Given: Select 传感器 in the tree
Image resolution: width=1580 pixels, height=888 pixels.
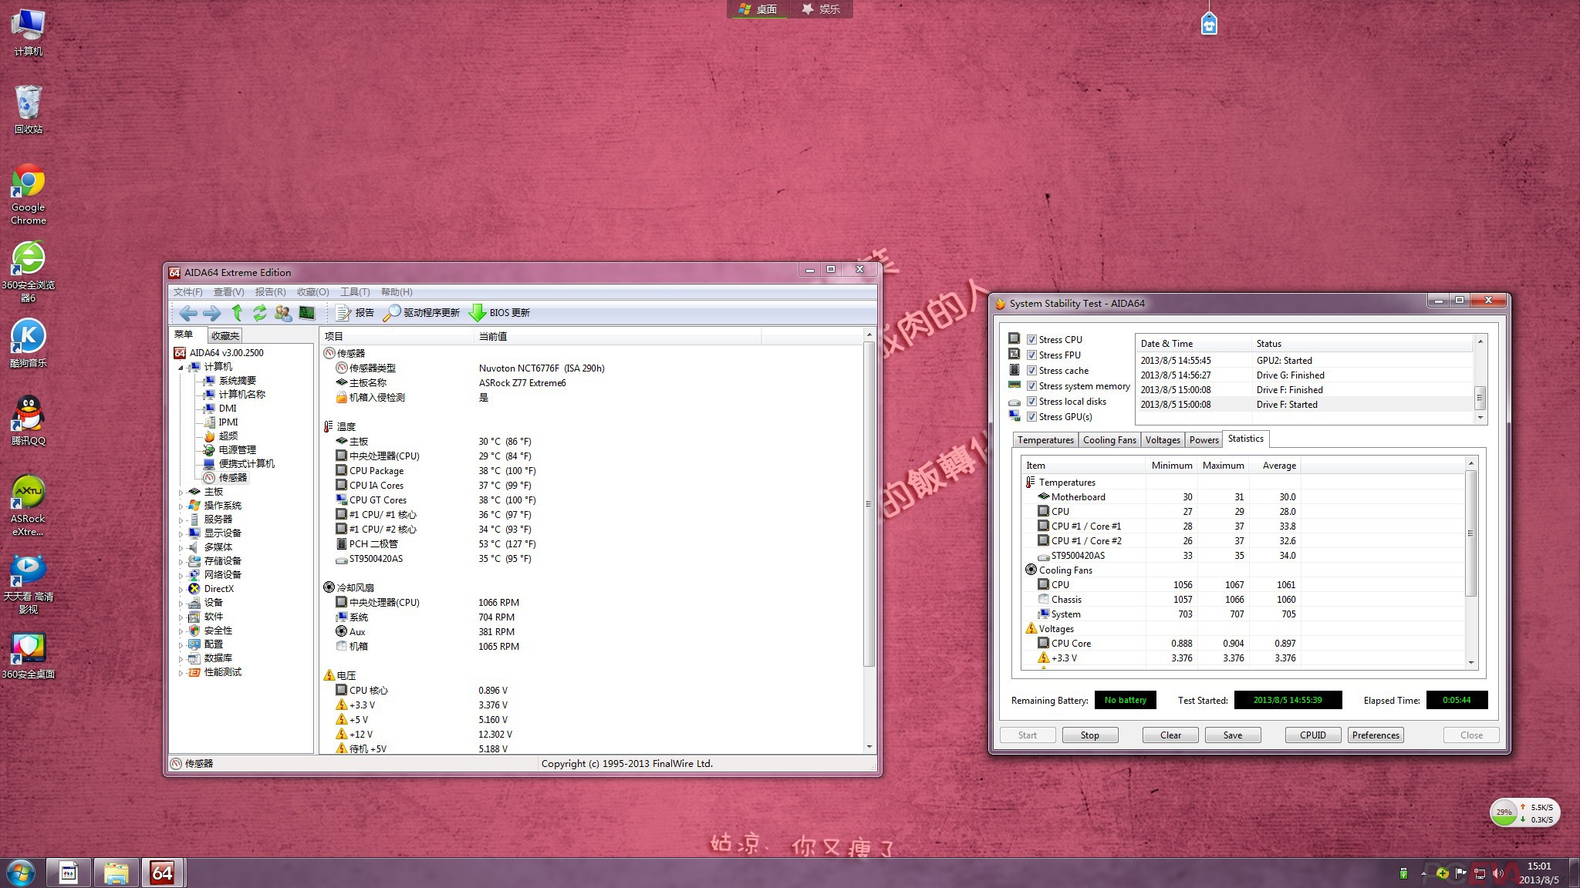Looking at the screenshot, I should point(225,478).
